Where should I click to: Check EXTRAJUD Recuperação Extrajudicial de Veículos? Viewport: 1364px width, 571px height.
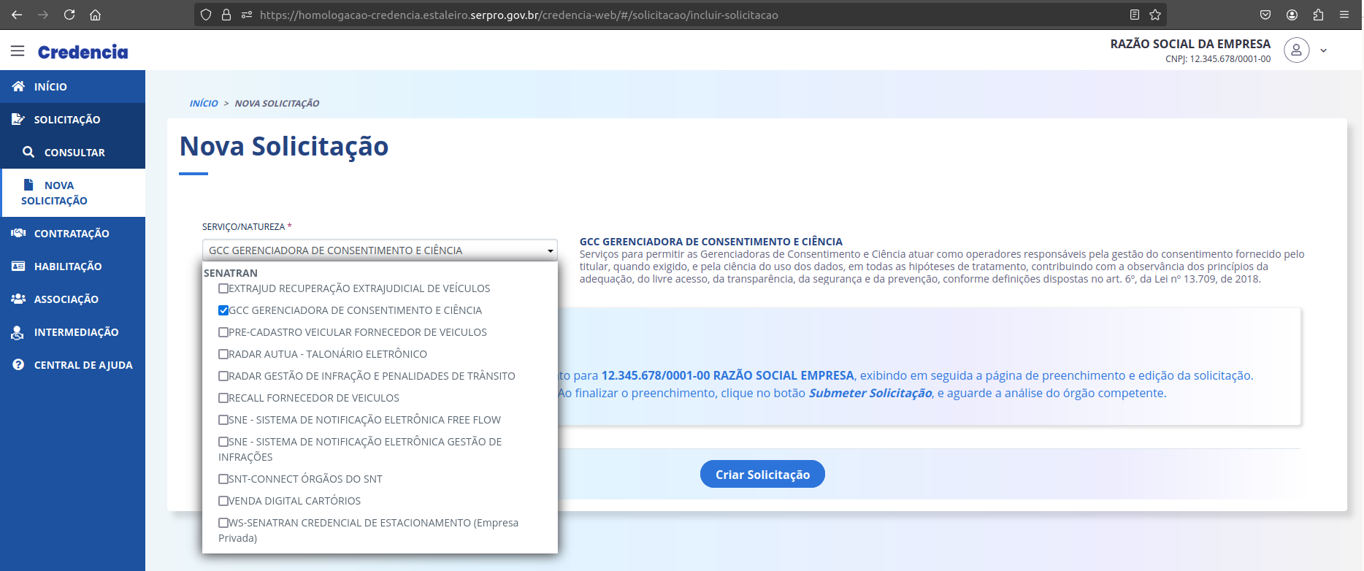tap(223, 288)
